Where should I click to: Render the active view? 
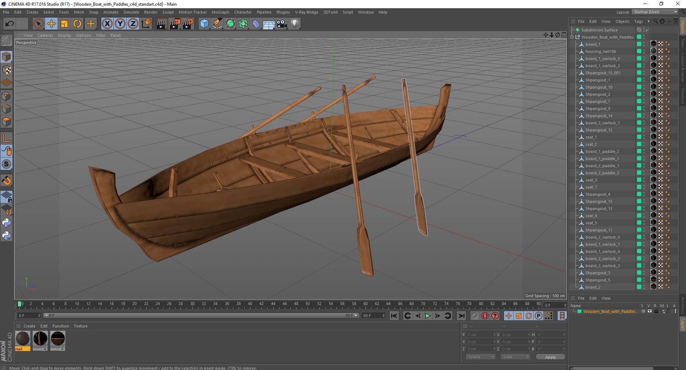coord(162,24)
